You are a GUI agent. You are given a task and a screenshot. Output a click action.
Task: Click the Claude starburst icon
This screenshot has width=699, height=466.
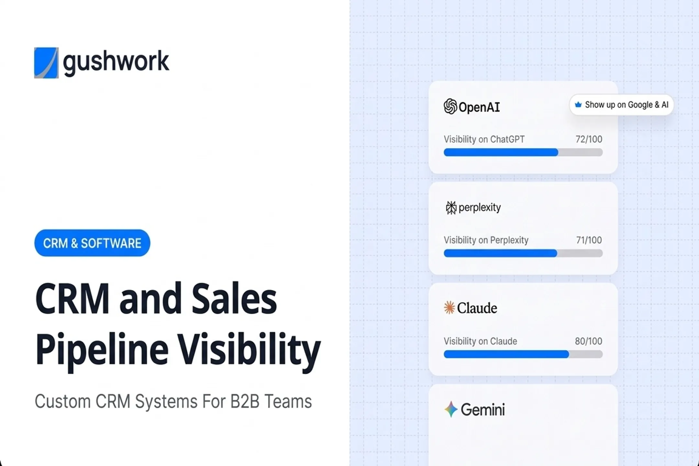[x=449, y=308]
